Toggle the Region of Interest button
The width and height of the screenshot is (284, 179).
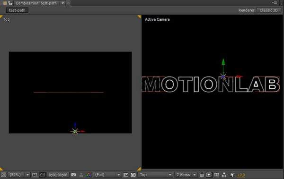click(x=126, y=175)
